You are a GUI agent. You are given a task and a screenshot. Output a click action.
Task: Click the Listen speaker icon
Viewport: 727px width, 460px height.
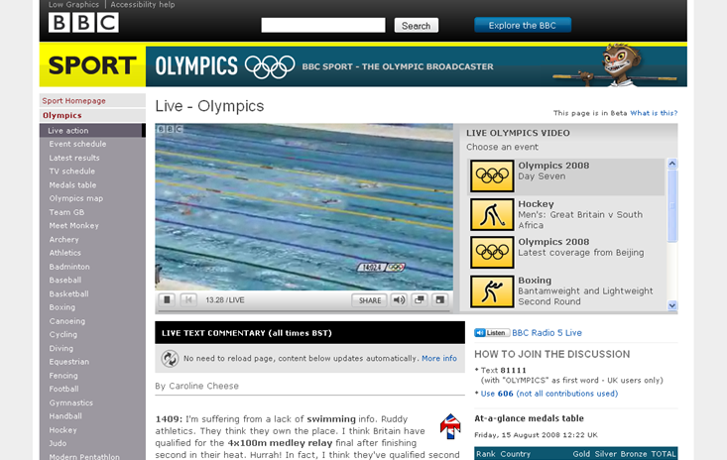[x=492, y=333]
